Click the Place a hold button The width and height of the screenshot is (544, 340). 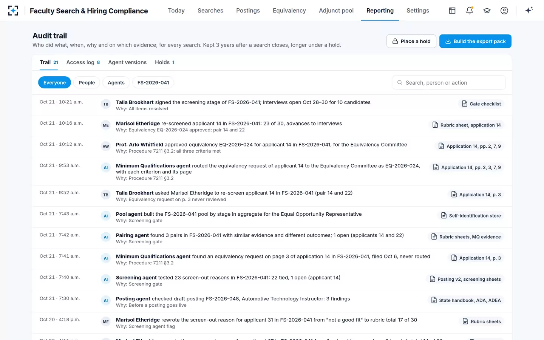pyautogui.click(x=411, y=41)
